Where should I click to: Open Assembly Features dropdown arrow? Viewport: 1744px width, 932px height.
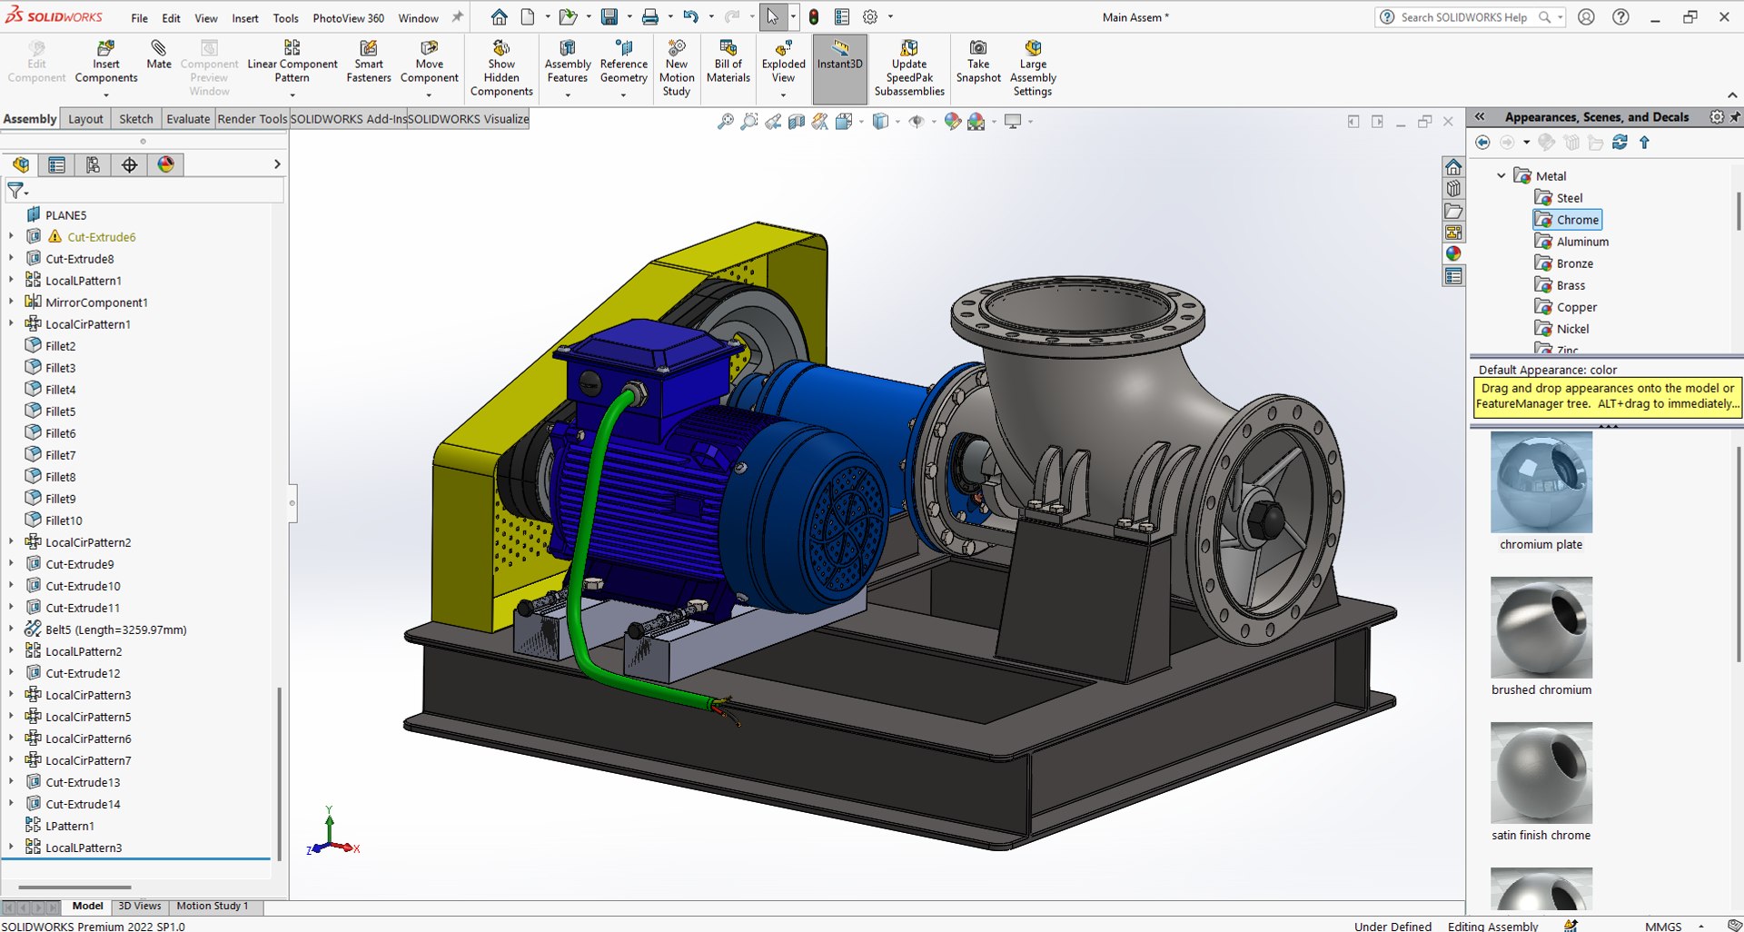(x=568, y=95)
